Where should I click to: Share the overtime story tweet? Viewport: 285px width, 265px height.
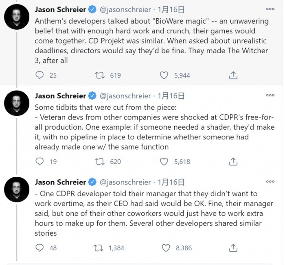tap(233, 248)
